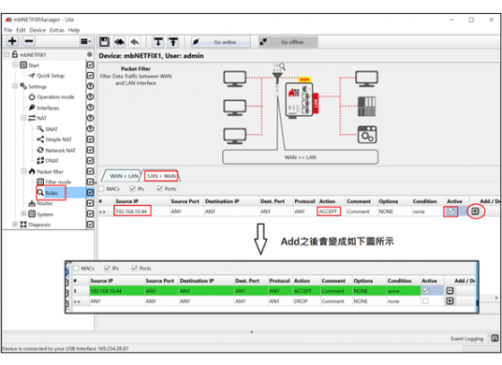
Task: Open the device list options dropdown icon
Action: tap(85, 41)
